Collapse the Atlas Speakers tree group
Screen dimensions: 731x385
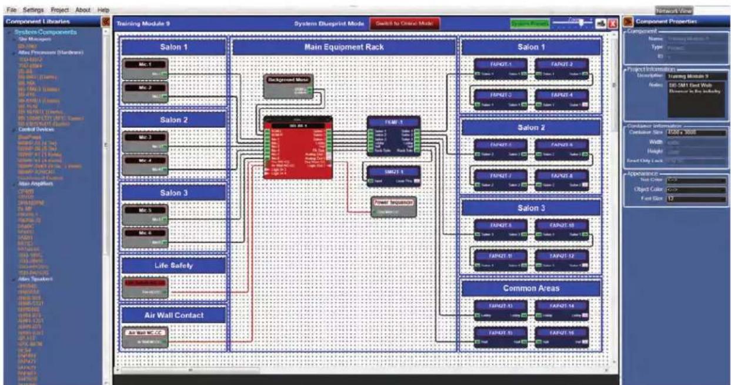point(15,279)
